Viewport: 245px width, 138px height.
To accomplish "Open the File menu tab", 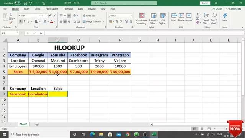I will coord(5,9).
